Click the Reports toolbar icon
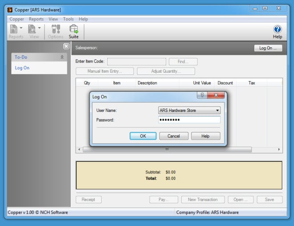Image resolution: width=294 pixels, height=226 pixels. point(14,29)
